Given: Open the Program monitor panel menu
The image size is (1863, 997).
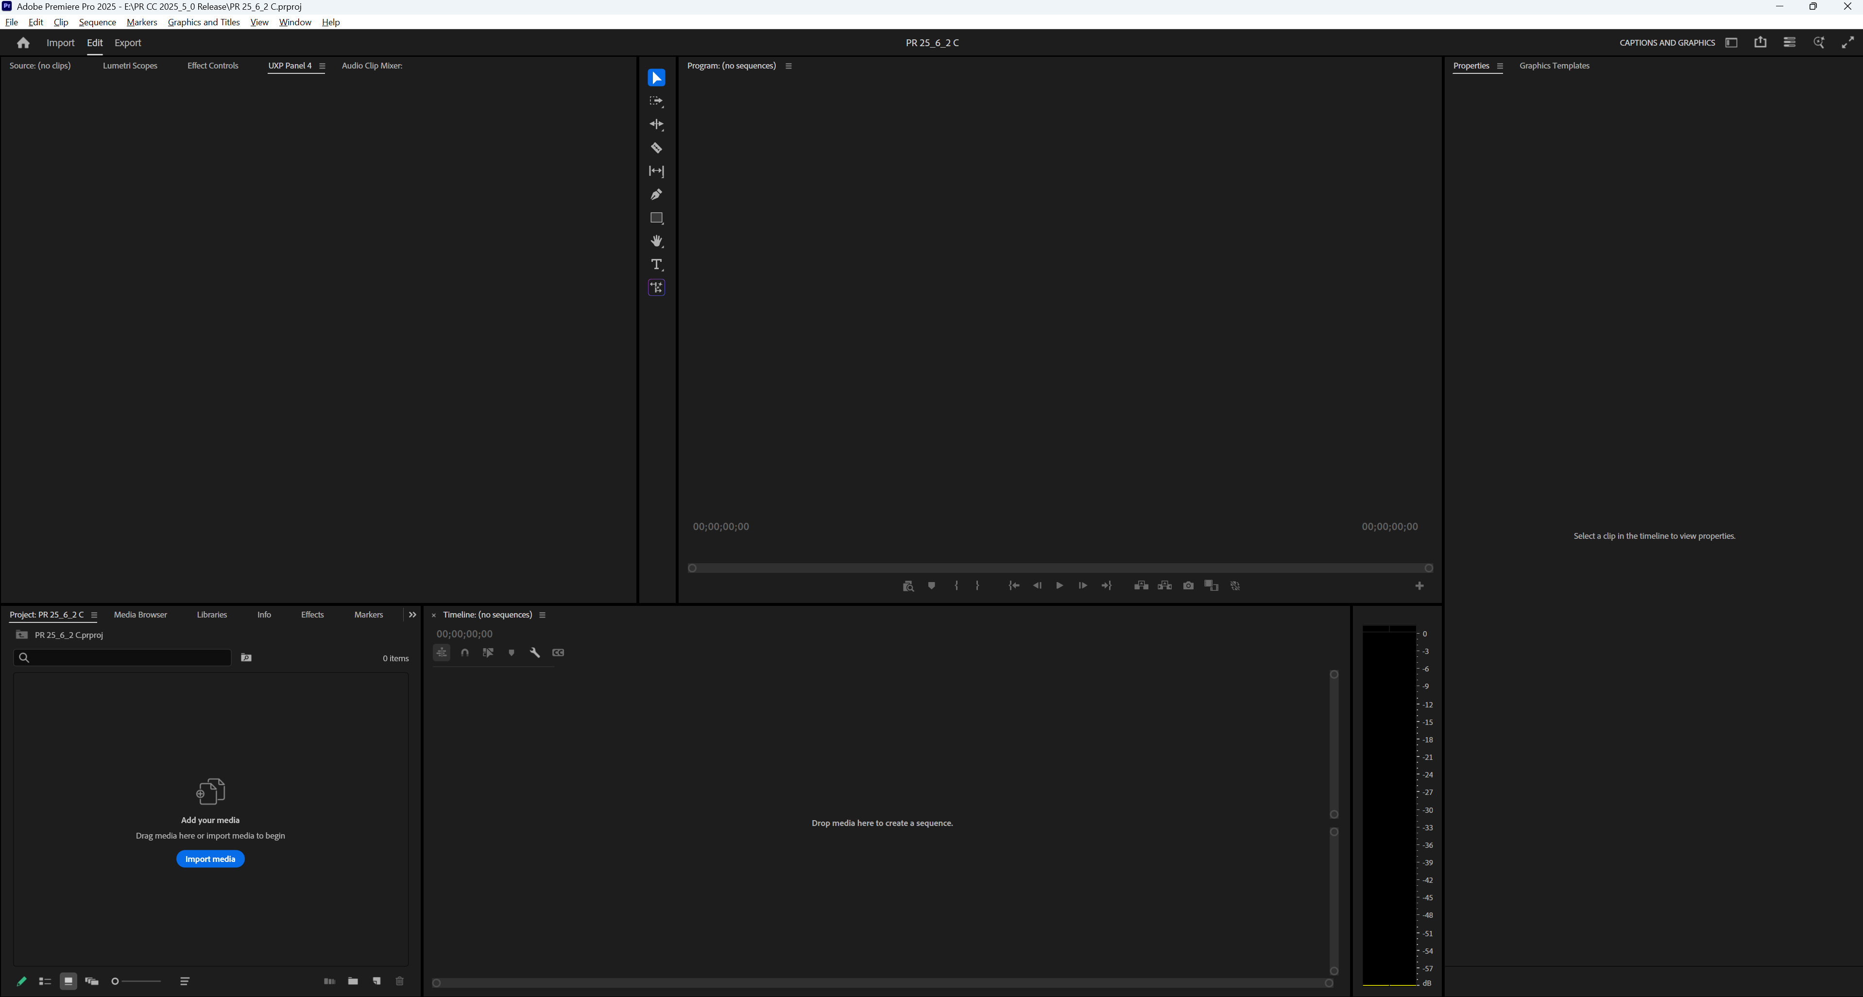Looking at the screenshot, I should point(788,65).
